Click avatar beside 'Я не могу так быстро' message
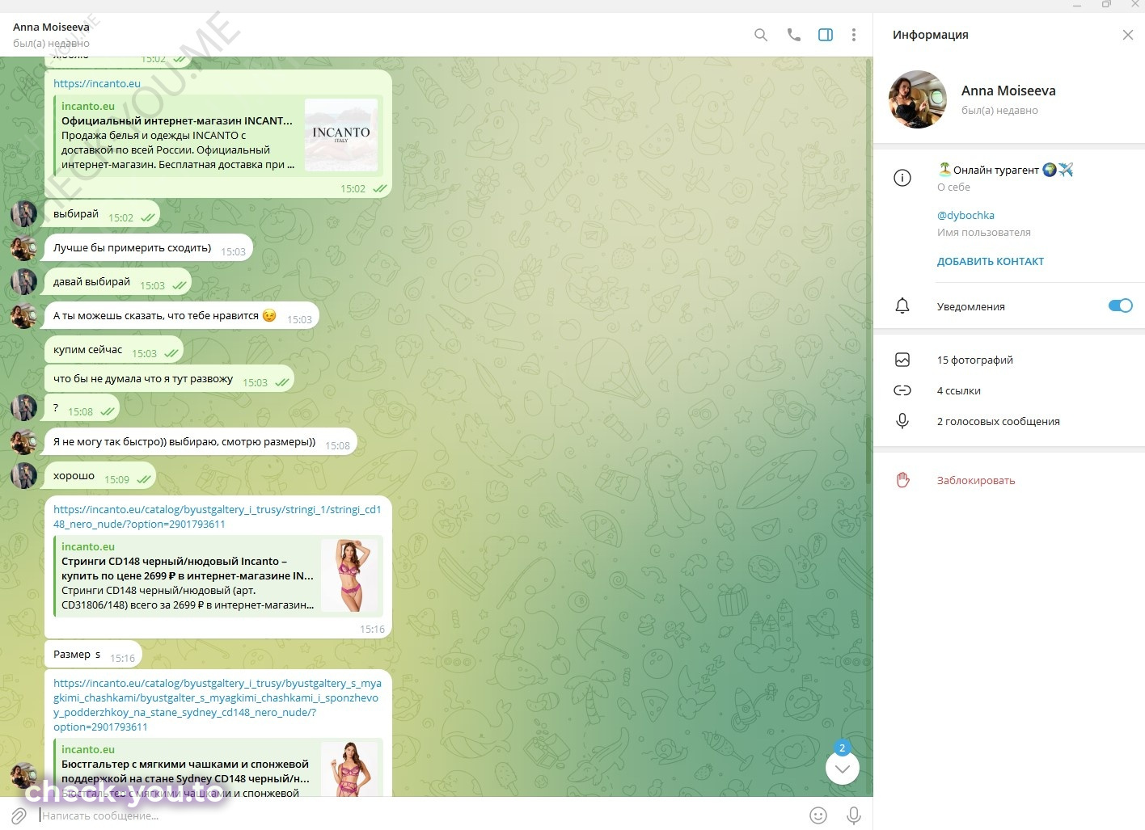This screenshot has width=1145, height=830. [23, 442]
